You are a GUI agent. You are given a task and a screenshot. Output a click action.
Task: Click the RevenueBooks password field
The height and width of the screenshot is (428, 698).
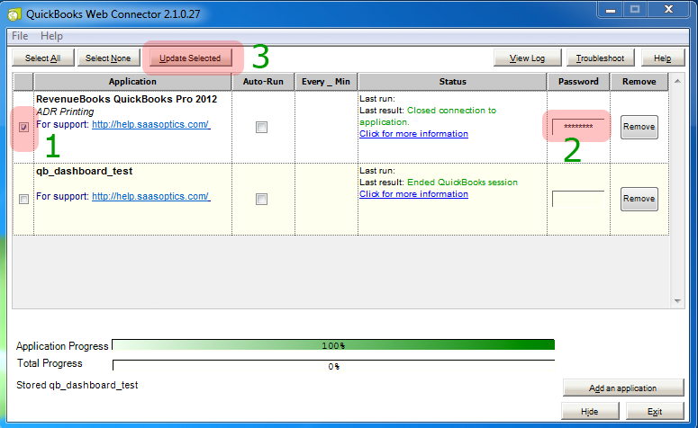[x=578, y=127]
